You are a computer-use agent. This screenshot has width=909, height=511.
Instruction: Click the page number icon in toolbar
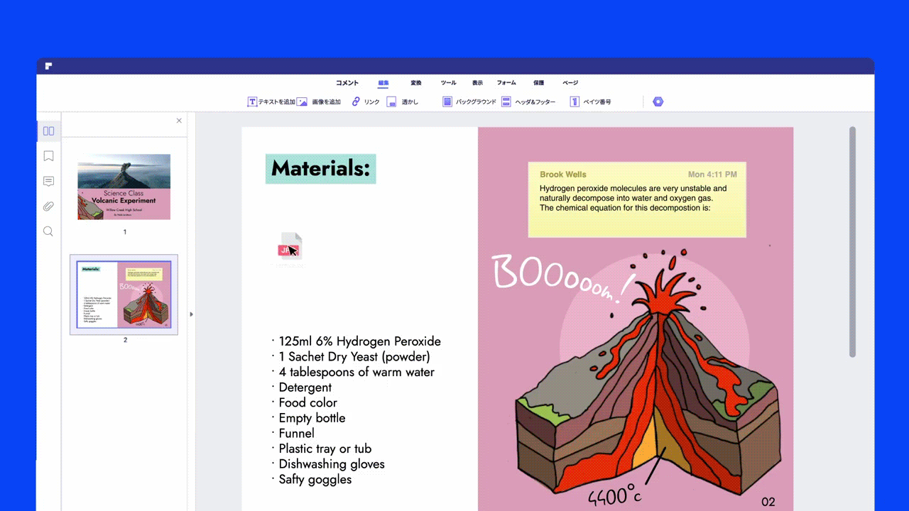tap(575, 102)
